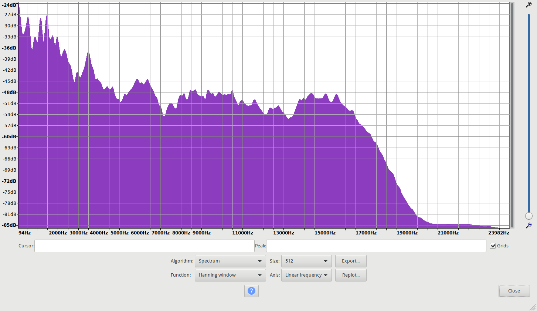Click the Close button
The width and height of the screenshot is (537, 311).
(x=514, y=291)
